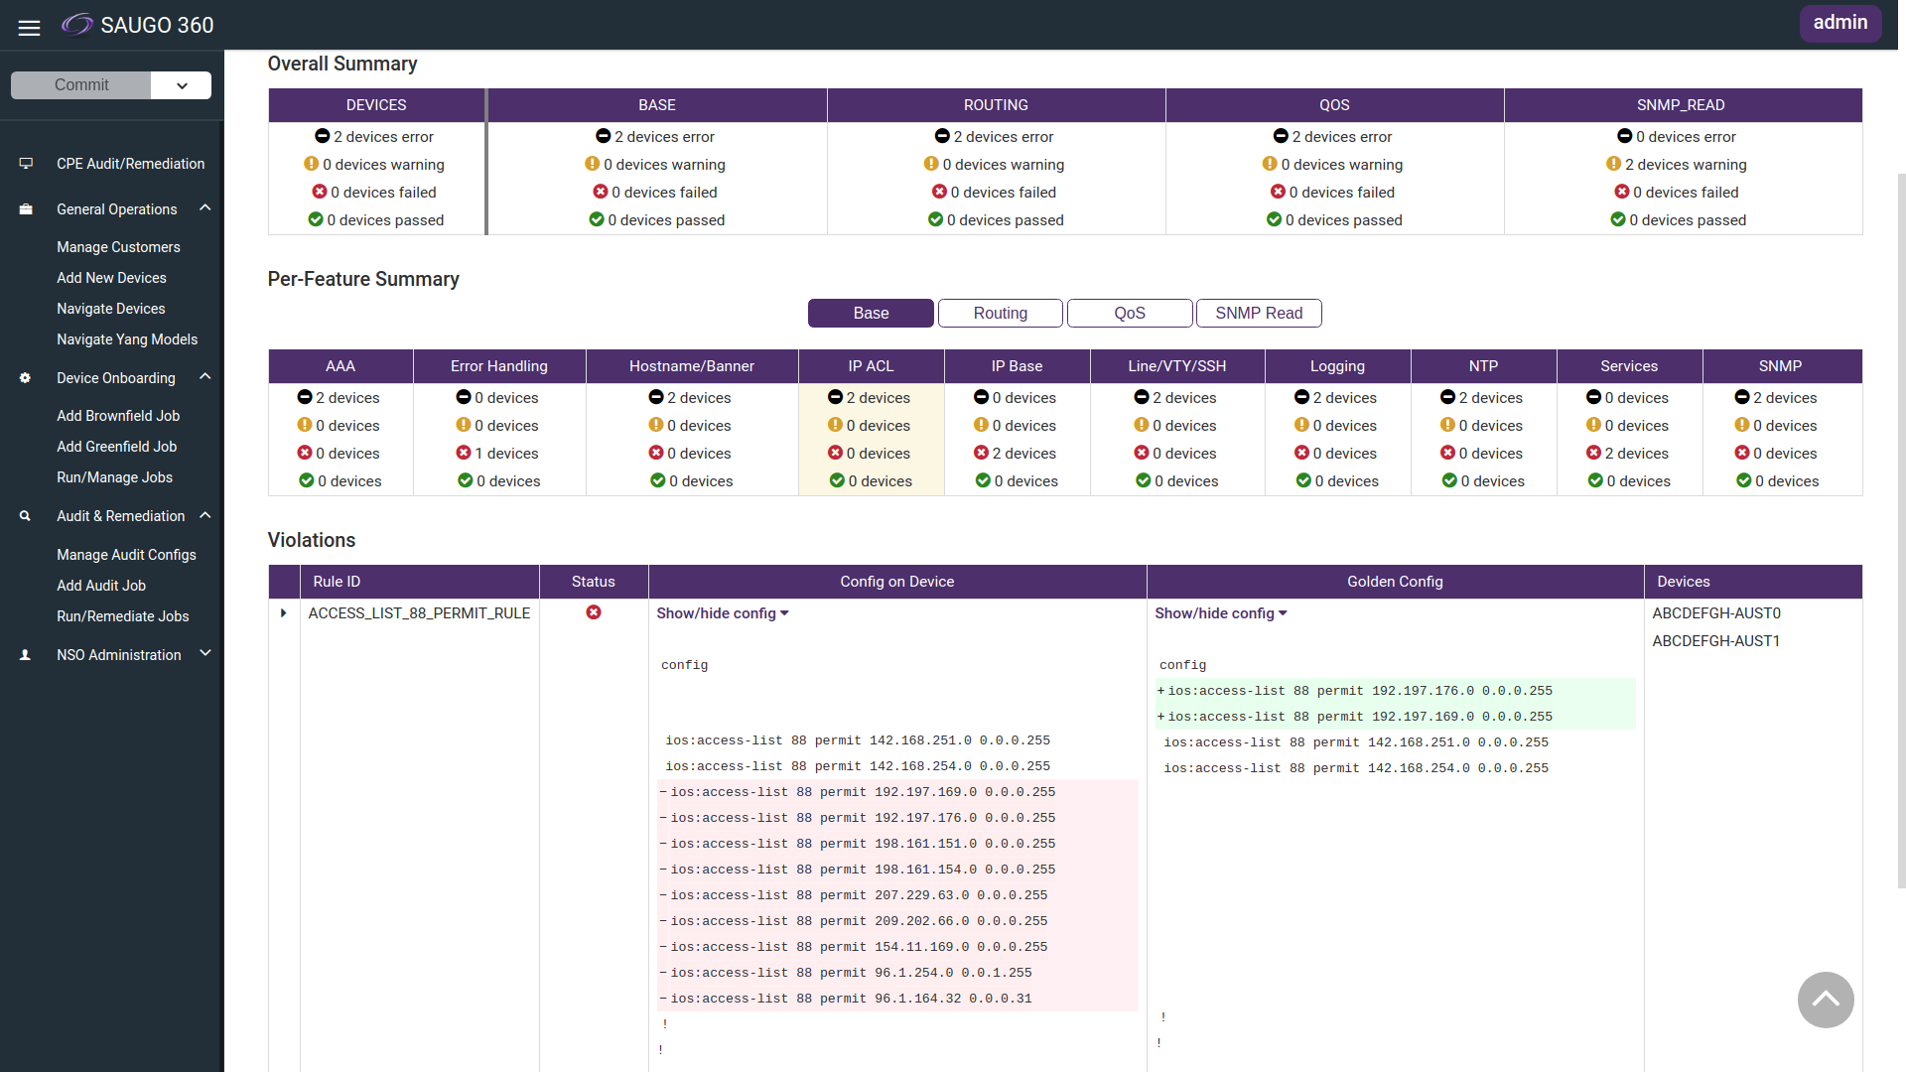Image resolution: width=1906 pixels, height=1072 pixels.
Task: Click the SAUGO 360 logo icon
Action: pyautogui.click(x=76, y=25)
